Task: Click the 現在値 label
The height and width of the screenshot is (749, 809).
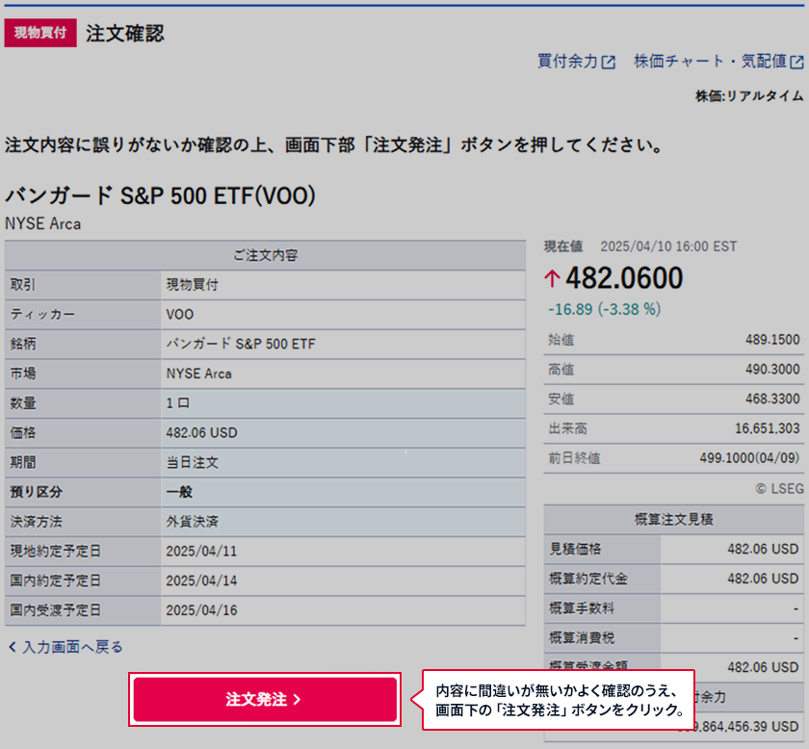Action: click(563, 246)
